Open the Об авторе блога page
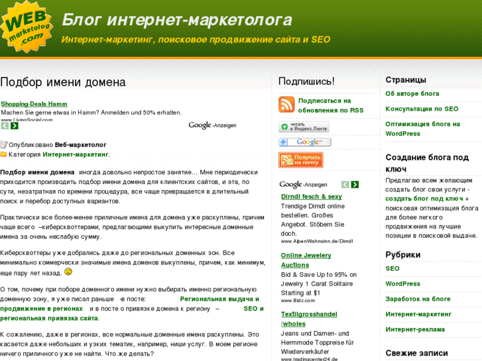 tap(412, 93)
